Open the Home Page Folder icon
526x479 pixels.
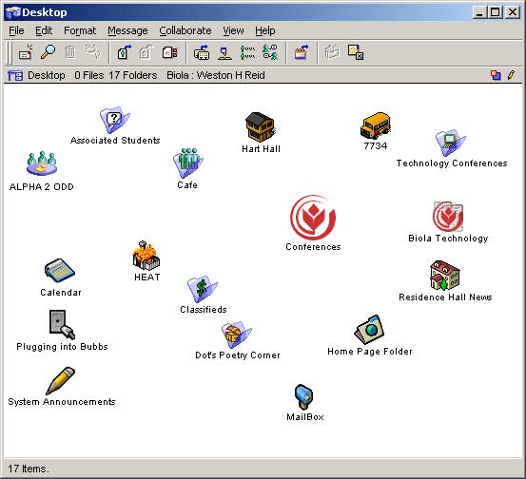point(369,330)
